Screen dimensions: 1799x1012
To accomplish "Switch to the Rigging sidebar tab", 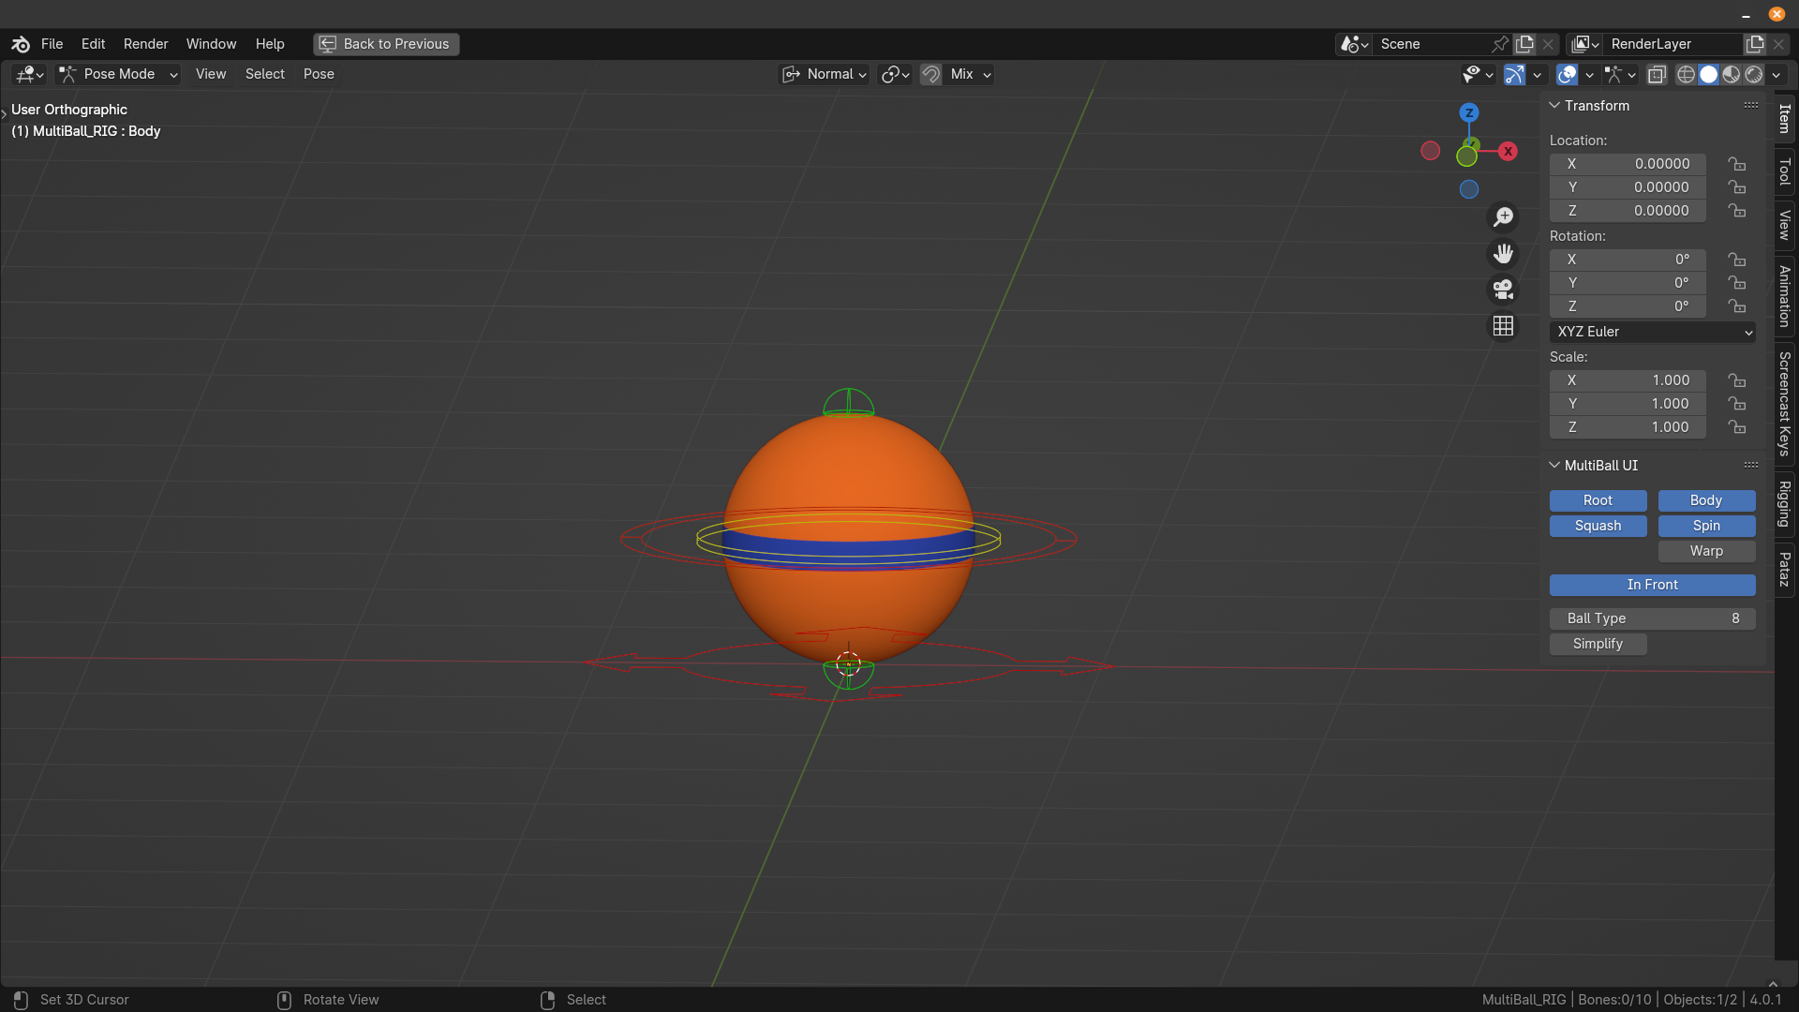I will click(1785, 504).
